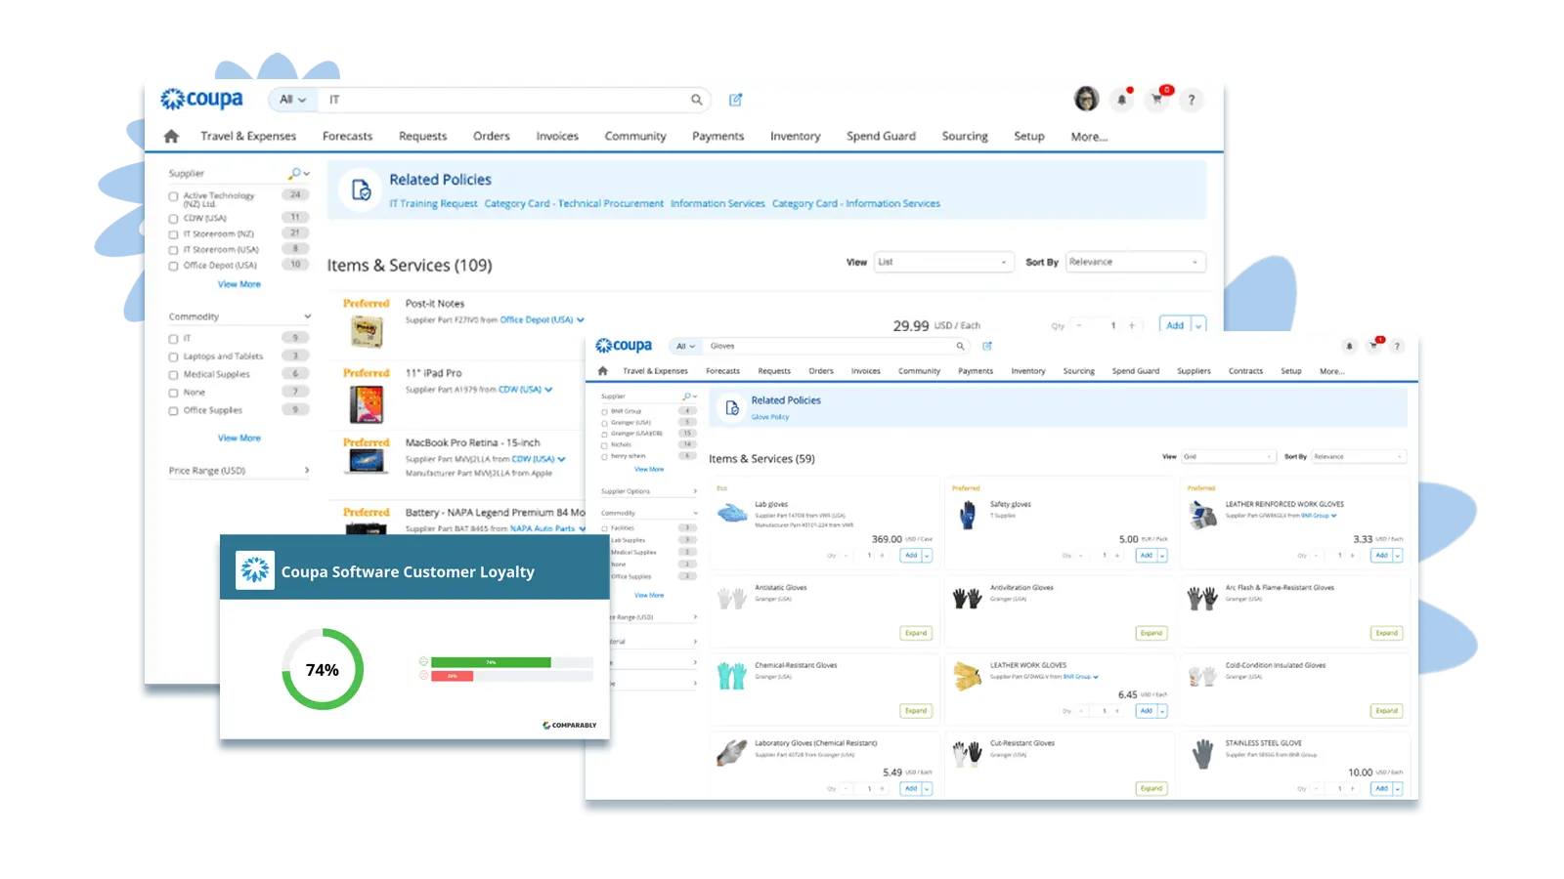Check the CDW (USA) supplier checkbox
This screenshot has width=1564, height=879.
coord(174,219)
